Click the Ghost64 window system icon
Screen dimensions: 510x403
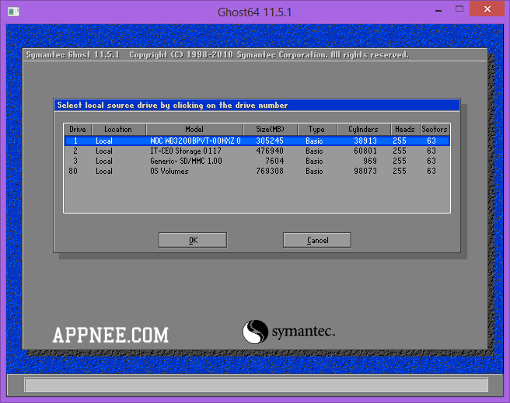tap(14, 12)
